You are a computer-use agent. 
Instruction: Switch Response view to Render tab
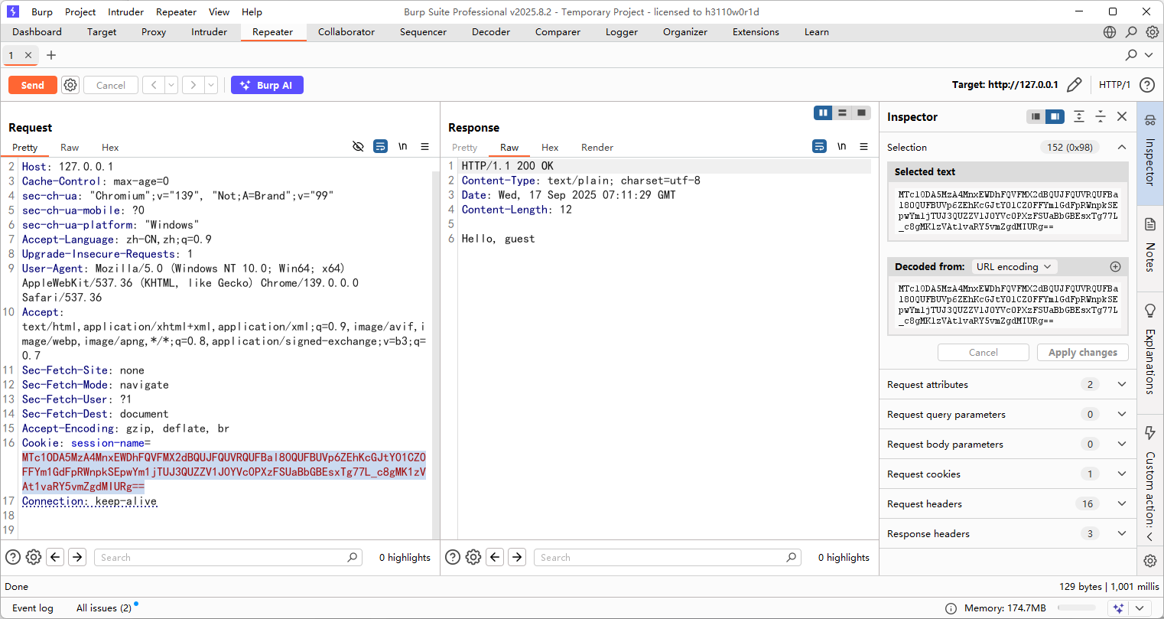point(597,148)
